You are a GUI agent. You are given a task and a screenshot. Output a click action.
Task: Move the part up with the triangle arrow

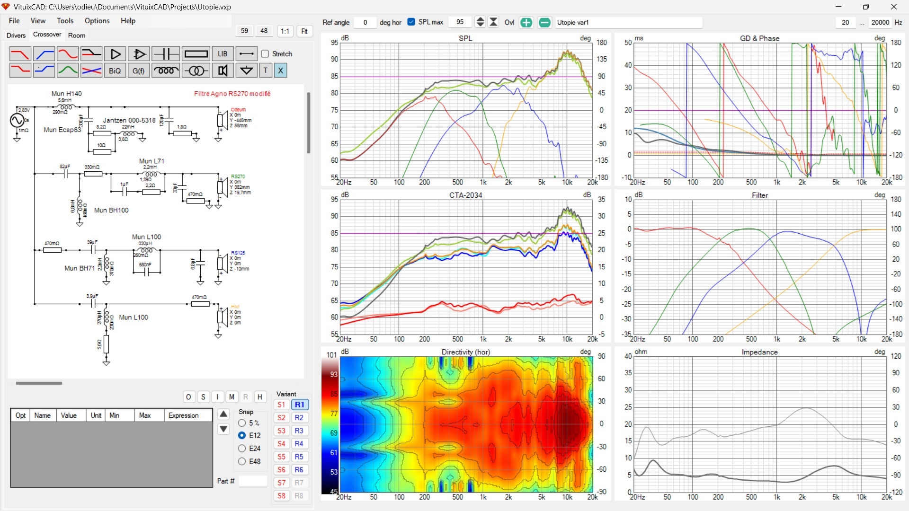point(223,414)
